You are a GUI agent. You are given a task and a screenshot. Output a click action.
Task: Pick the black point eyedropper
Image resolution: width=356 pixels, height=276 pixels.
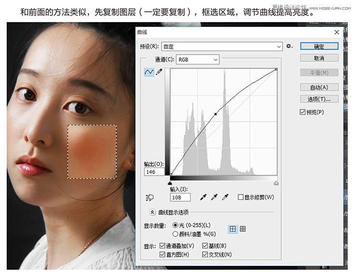point(203,197)
